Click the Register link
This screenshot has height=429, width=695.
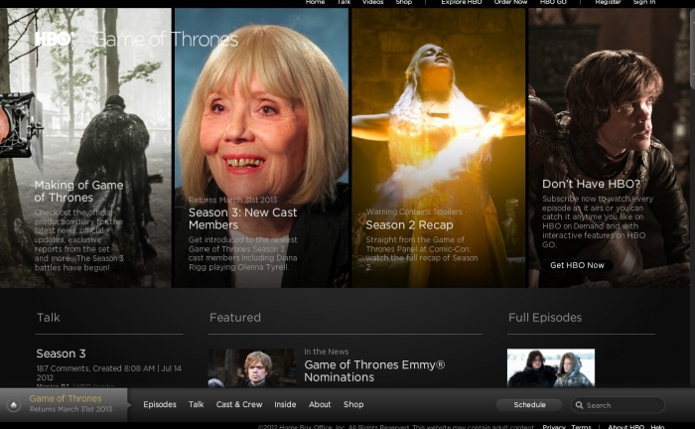[608, 2]
